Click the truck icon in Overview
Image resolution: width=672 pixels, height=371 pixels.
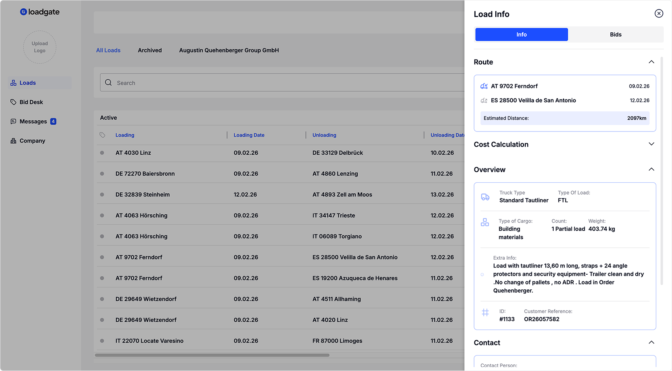(x=485, y=197)
